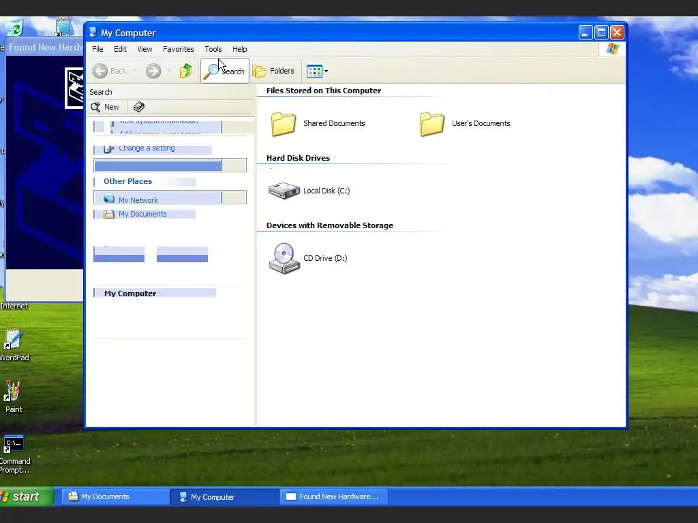Open the My Network link
Screen dimensions: 698x523
click(x=138, y=200)
